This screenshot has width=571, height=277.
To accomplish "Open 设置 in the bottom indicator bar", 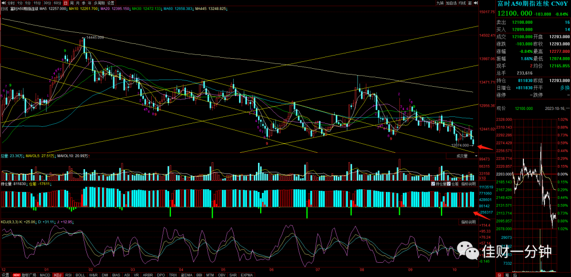I will 5,274.
